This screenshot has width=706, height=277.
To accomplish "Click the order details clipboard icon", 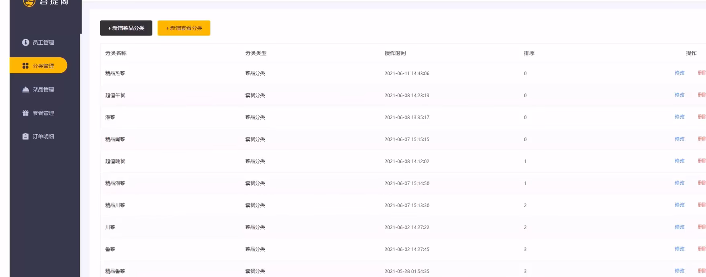I will point(26,136).
